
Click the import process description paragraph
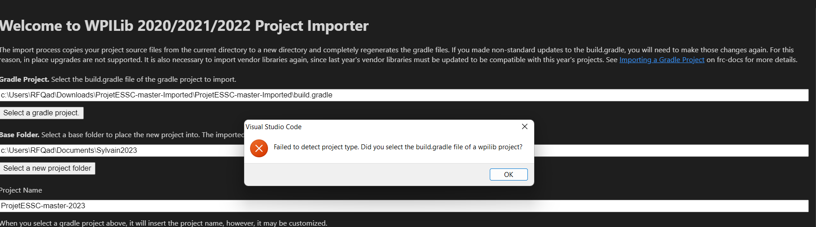coord(399,55)
